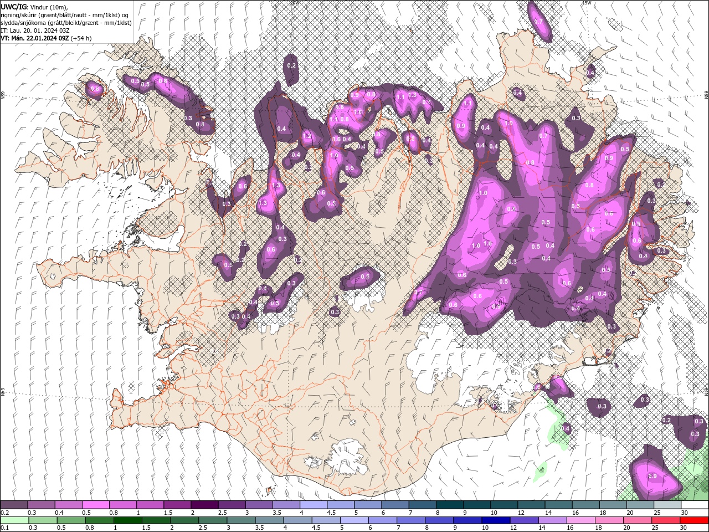Click the 'IT: Lau. 20. 01. 2024 03Z' line
This screenshot has height=532, width=709.
point(35,30)
